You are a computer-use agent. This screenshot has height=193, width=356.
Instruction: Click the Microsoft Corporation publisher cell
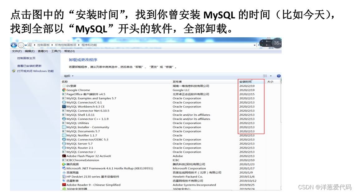pos(189,168)
